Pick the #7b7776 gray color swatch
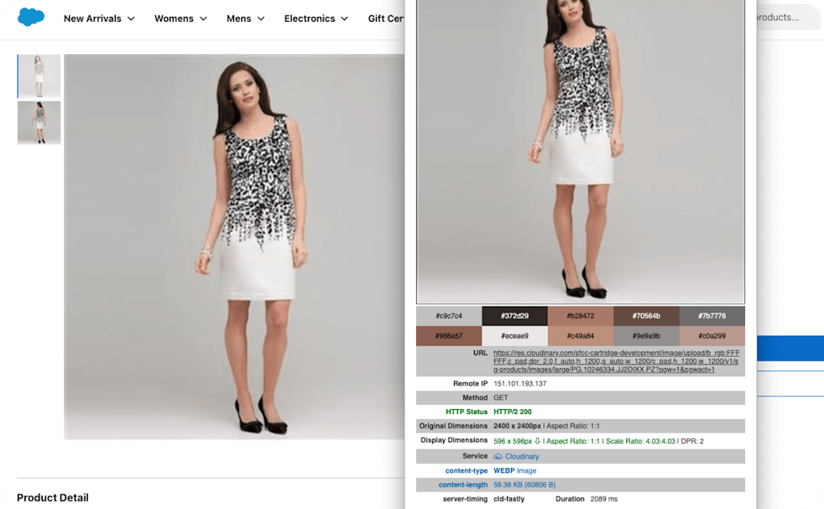This screenshot has height=509, width=824. [x=712, y=316]
